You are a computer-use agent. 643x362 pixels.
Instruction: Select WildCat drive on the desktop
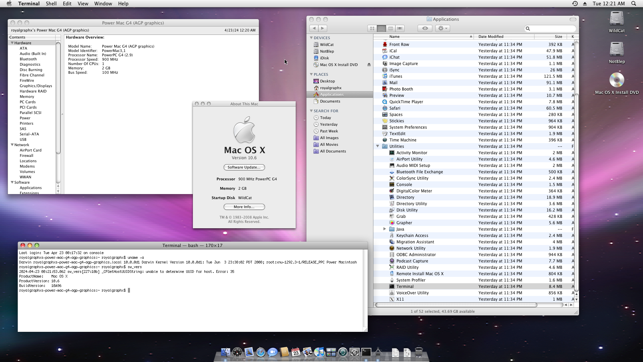click(617, 21)
